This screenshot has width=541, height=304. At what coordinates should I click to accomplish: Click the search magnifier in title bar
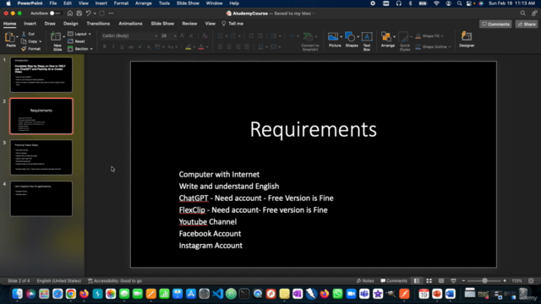522,14
